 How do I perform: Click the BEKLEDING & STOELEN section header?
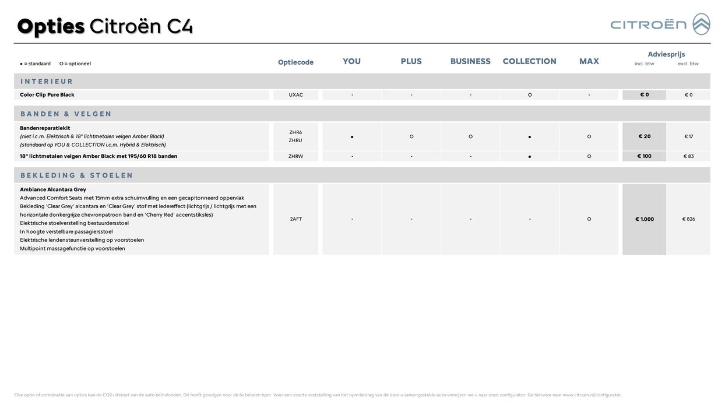76,175
